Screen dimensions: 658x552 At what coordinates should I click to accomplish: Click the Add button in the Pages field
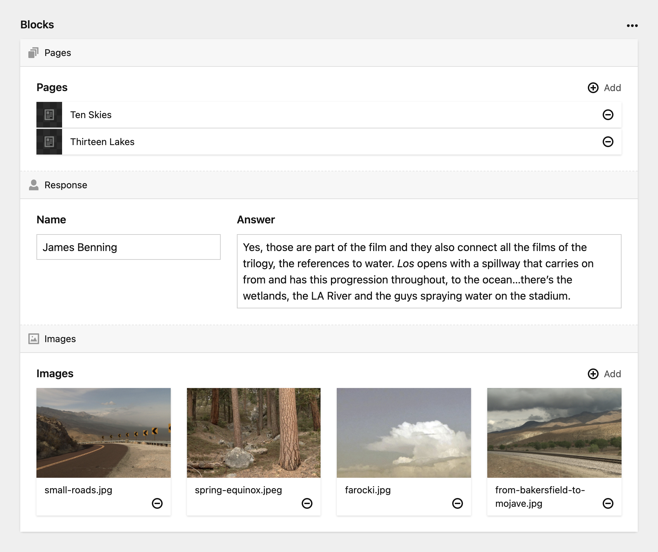coord(604,88)
